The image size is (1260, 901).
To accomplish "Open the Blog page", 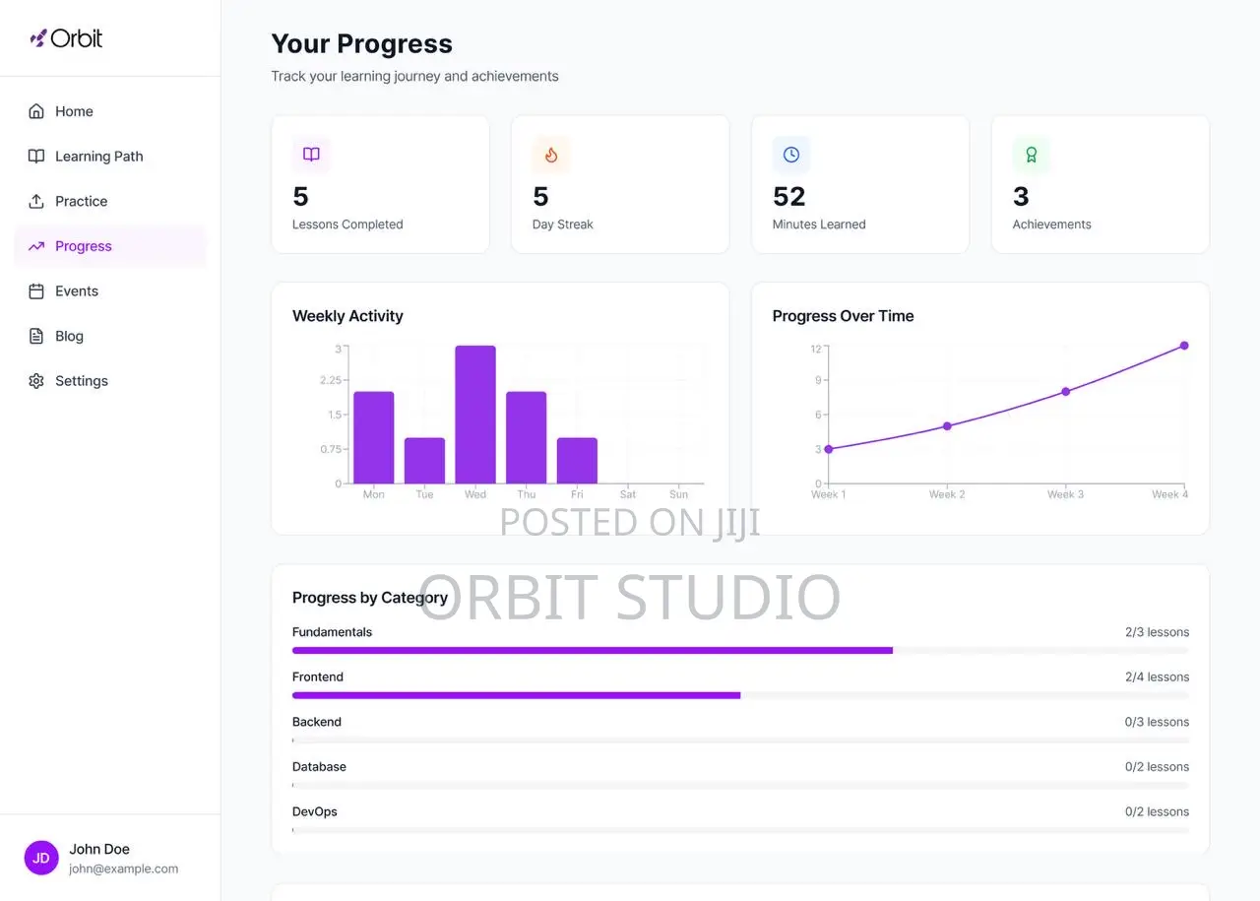I will point(110,336).
